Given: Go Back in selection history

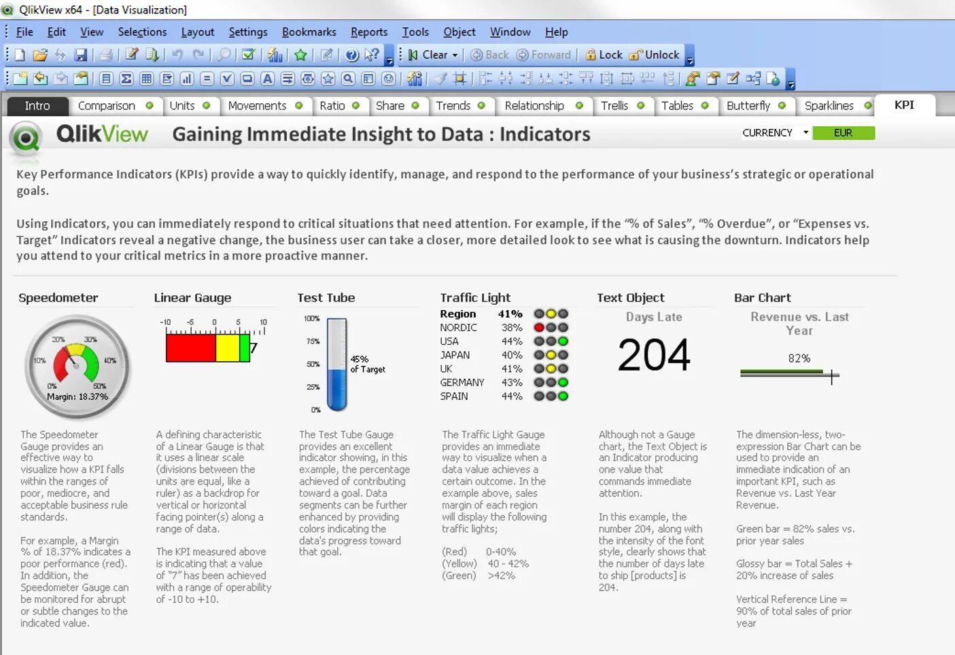Looking at the screenshot, I should [489, 55].
